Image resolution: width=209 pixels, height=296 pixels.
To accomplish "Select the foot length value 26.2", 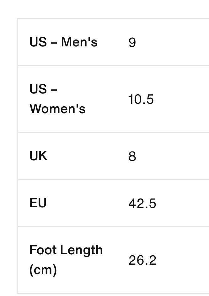I will click(x=142, y=260).
